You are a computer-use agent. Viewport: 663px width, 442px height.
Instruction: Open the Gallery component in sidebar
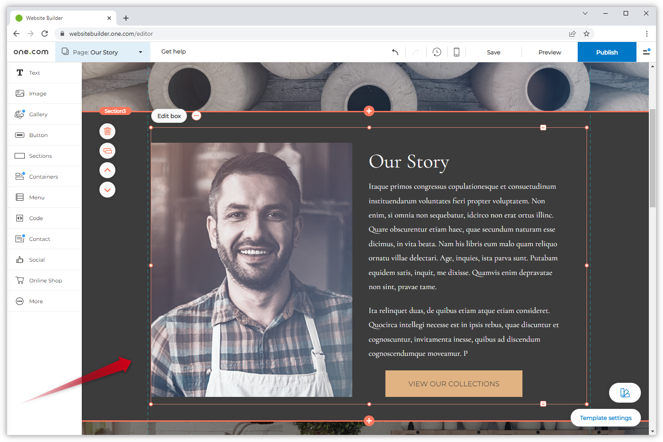[x=38, y=114]
